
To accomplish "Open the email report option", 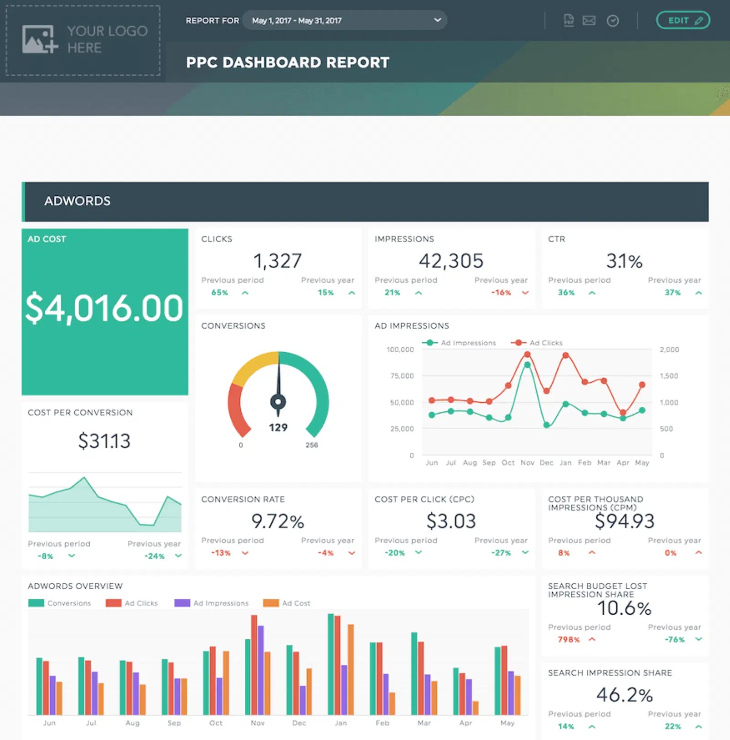I will coord(590,20).
